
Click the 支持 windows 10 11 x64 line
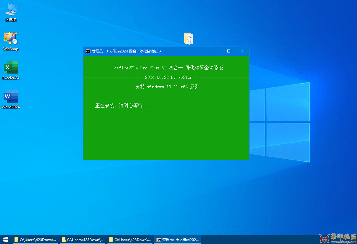(x=167, y=87)
